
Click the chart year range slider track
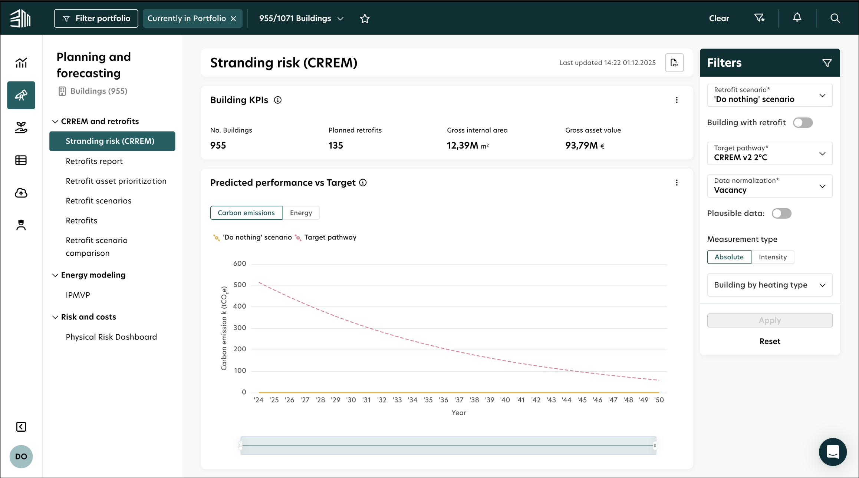click(448, 446)
